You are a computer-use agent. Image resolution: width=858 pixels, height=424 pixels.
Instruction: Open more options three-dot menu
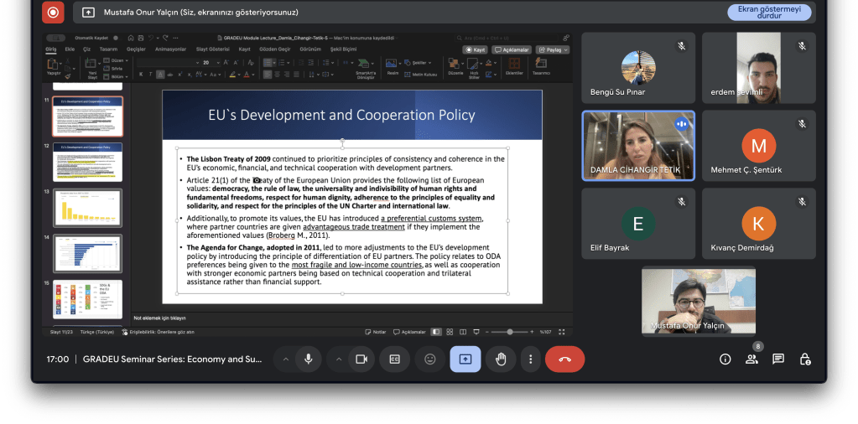click(530, 359)
